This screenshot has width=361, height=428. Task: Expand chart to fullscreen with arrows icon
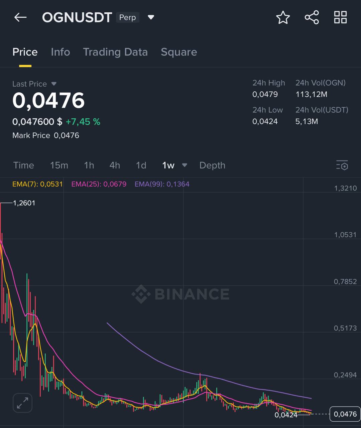click(x=22, y=403)
